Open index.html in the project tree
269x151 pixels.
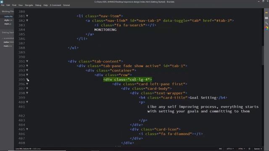[8, 42]
